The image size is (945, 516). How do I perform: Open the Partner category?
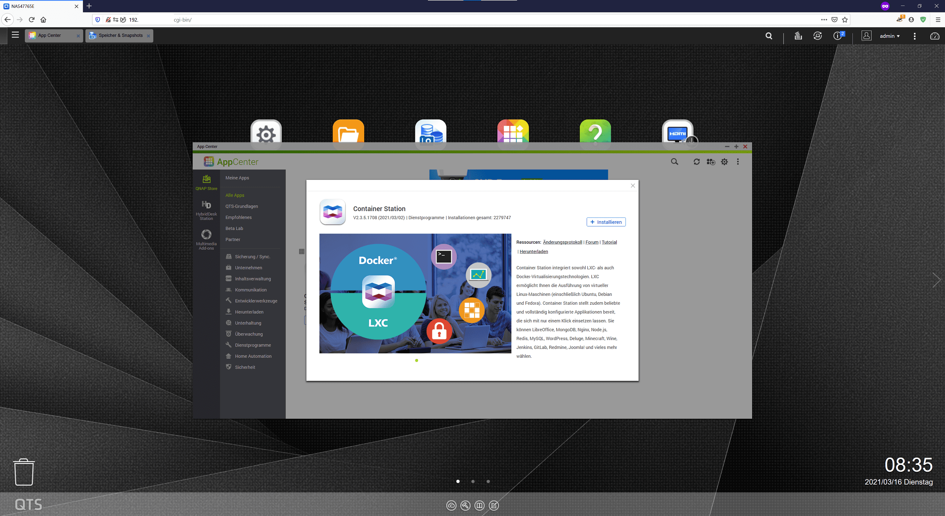[x=233, y=239]
